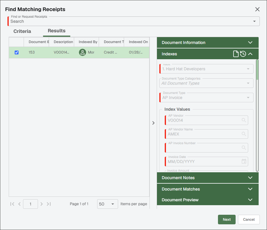Go to the last page of results

[49, 204]
